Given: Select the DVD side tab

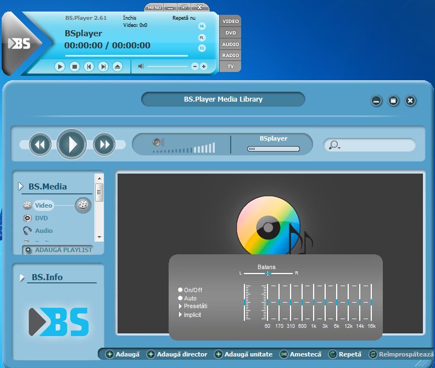Looking at the screenshot, I should [x=230, y=33].
